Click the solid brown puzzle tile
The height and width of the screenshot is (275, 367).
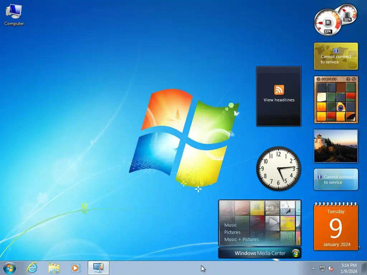tap(341, 87)
